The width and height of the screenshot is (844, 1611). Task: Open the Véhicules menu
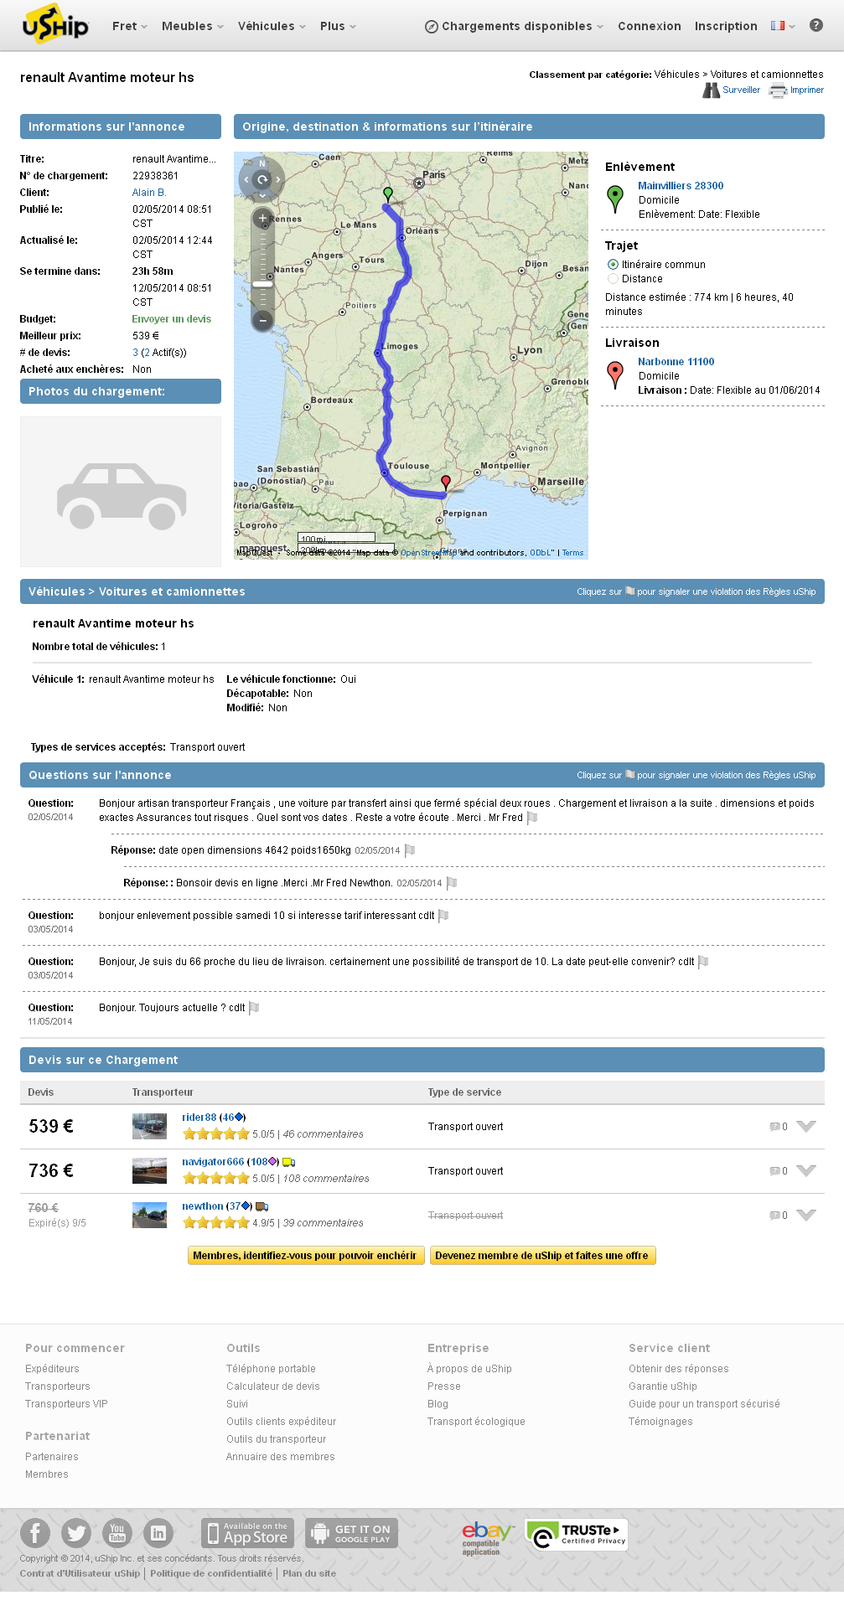click(x=272, y=26)
